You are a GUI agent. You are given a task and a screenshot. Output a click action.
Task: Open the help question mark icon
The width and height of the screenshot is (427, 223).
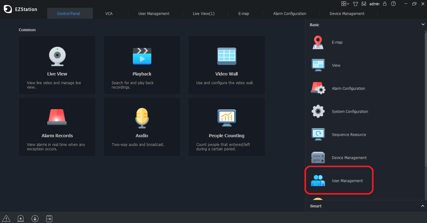point(393,4)
